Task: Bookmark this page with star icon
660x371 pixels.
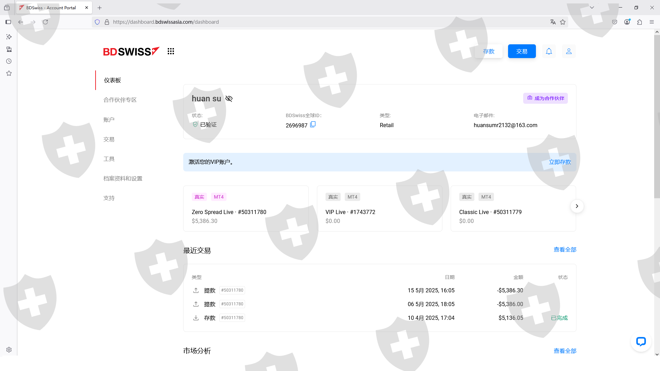Action: point(563,22)
